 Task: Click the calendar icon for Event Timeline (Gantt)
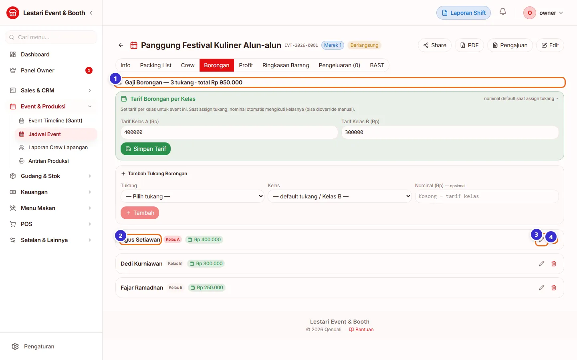tap(22, 120)
